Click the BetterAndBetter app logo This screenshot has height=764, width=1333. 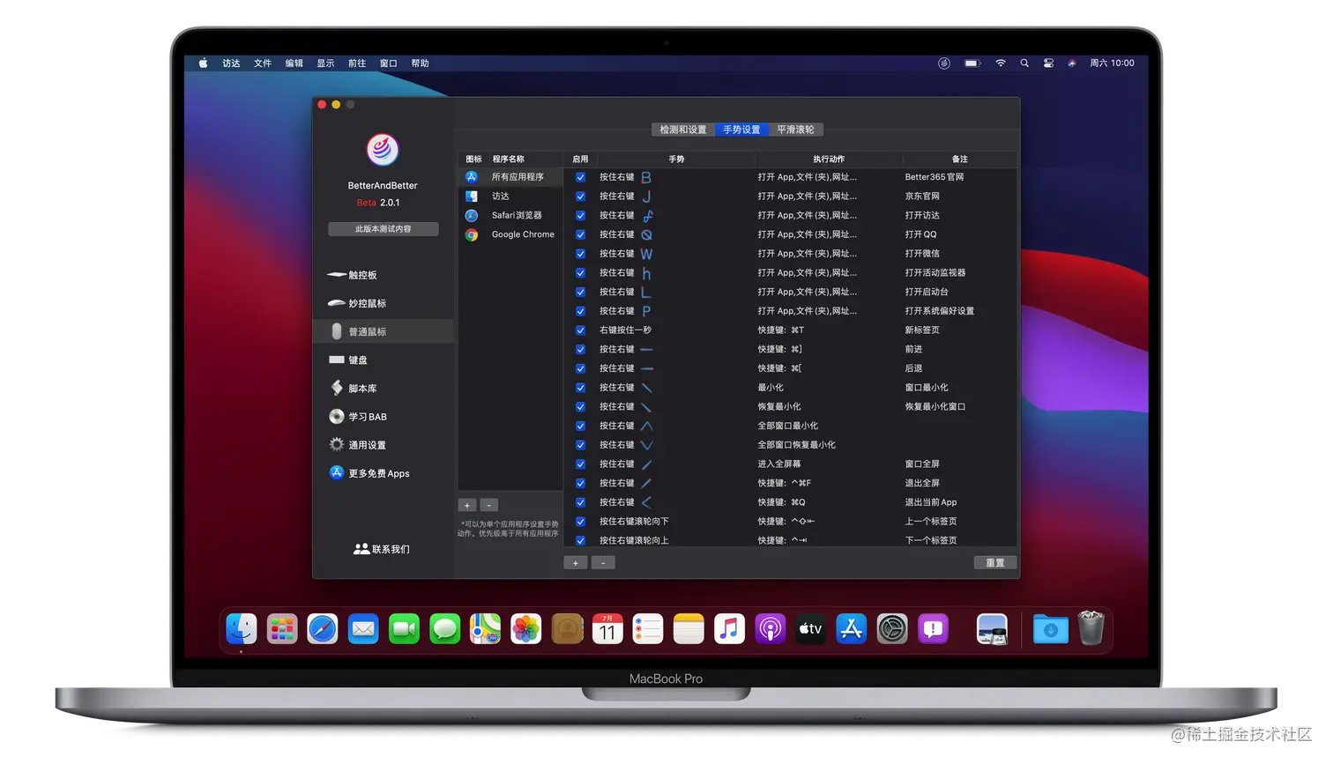coord(383,150)
